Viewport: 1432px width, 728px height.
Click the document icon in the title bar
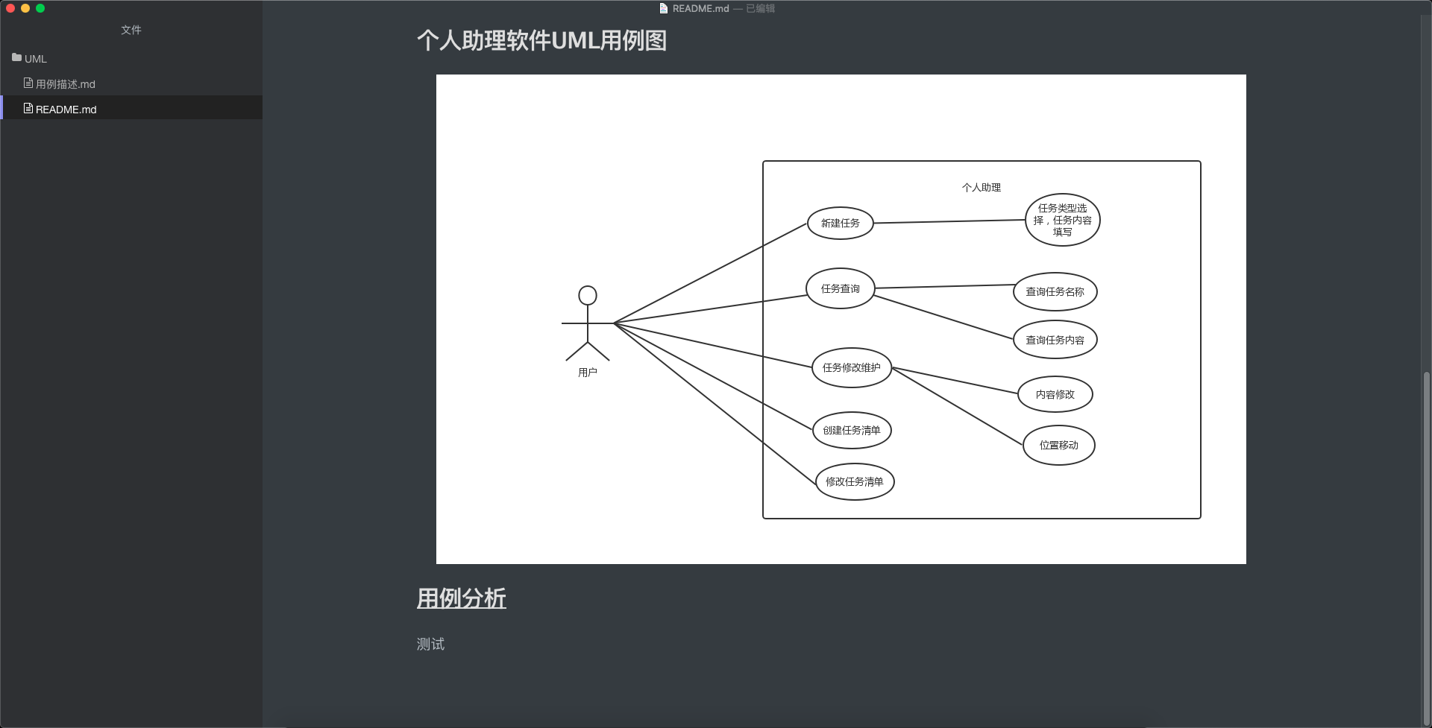(662, 9)
